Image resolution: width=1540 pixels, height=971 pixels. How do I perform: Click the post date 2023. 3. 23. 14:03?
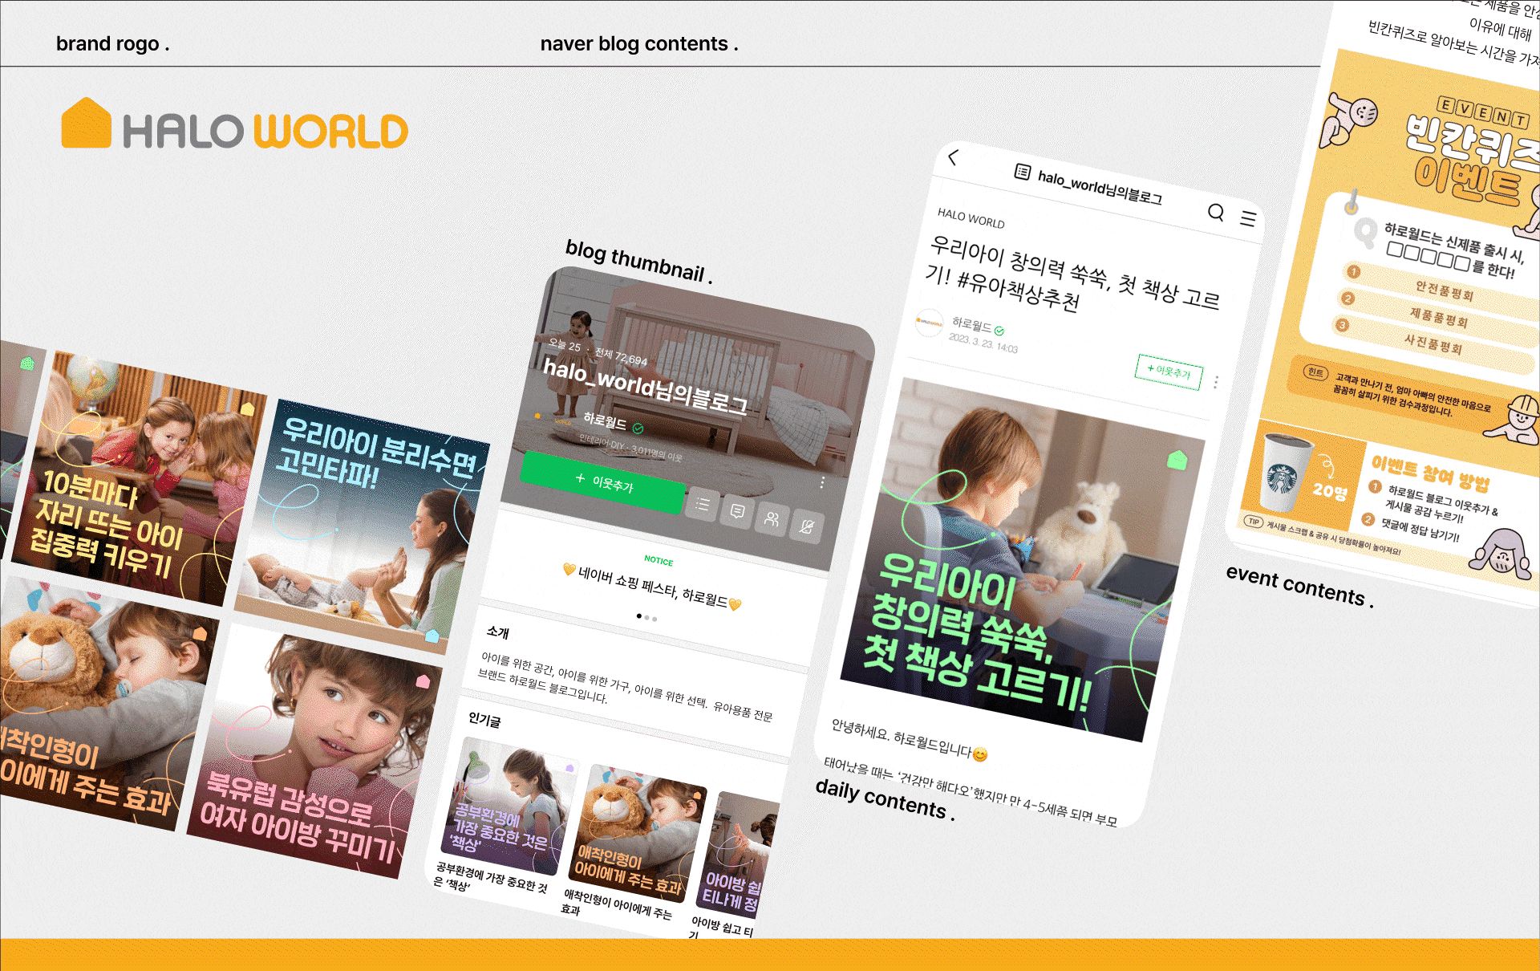point(983,343)
